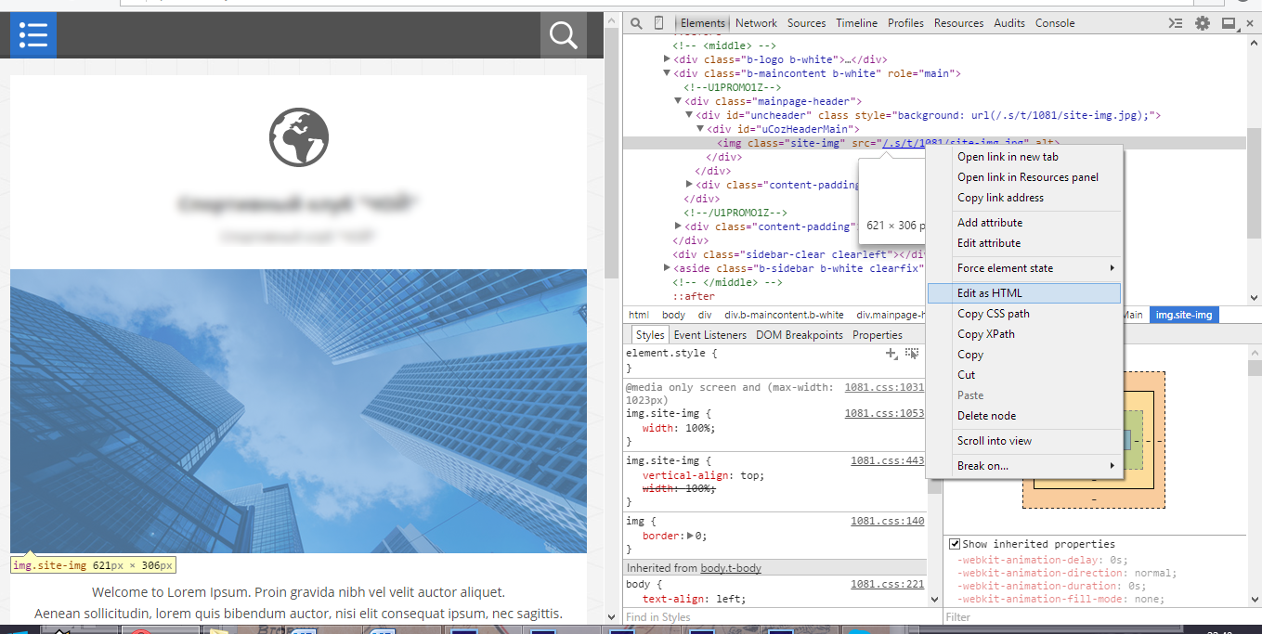1262x634 pixels.
Task: Switch to the Network tab
Action: (x=756, y=23)
